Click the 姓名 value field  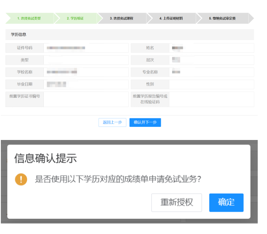[x=211, y=48]
